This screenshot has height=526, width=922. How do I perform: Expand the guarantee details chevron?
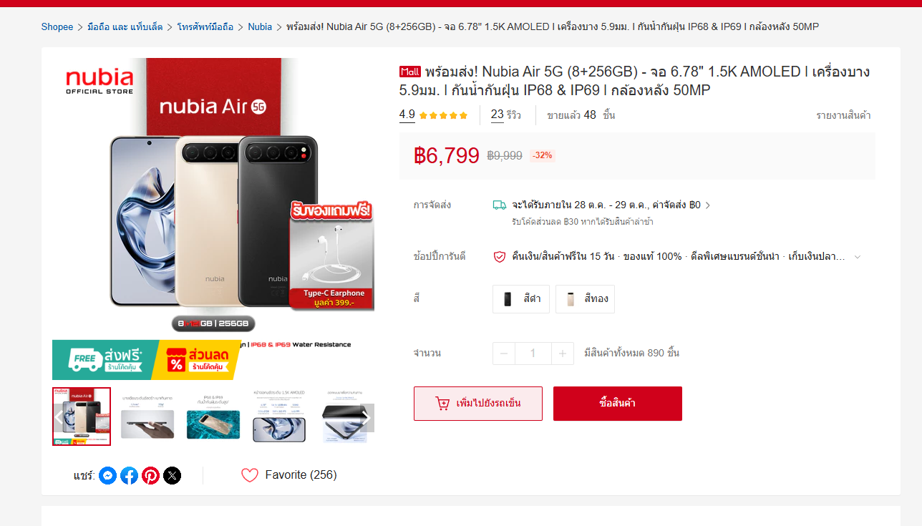tap(858, 257)
